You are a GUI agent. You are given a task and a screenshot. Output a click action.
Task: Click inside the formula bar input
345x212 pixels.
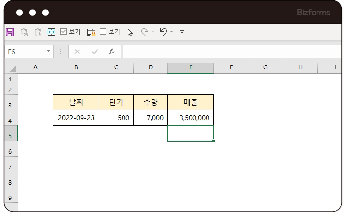coord(232,52)
